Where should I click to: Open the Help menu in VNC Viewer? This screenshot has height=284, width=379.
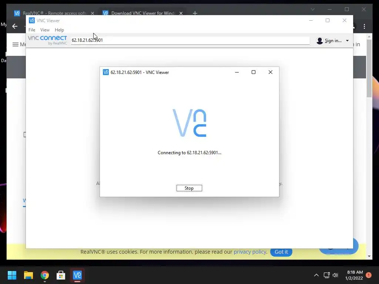click(59, 30)
